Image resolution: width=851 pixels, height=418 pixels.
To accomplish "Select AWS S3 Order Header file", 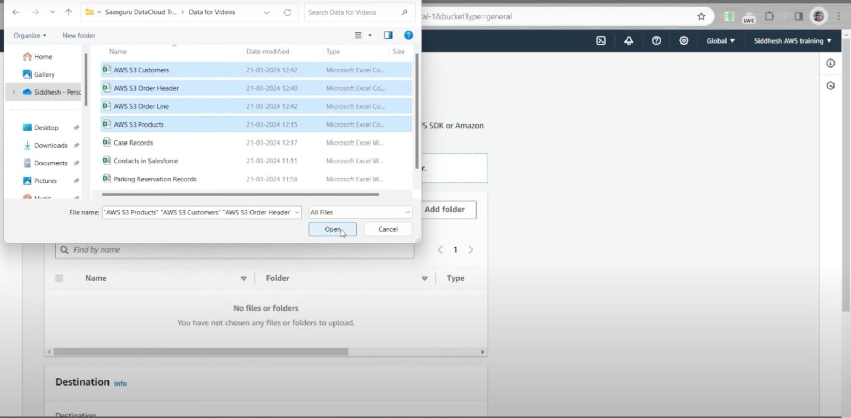I will point(256,88).
